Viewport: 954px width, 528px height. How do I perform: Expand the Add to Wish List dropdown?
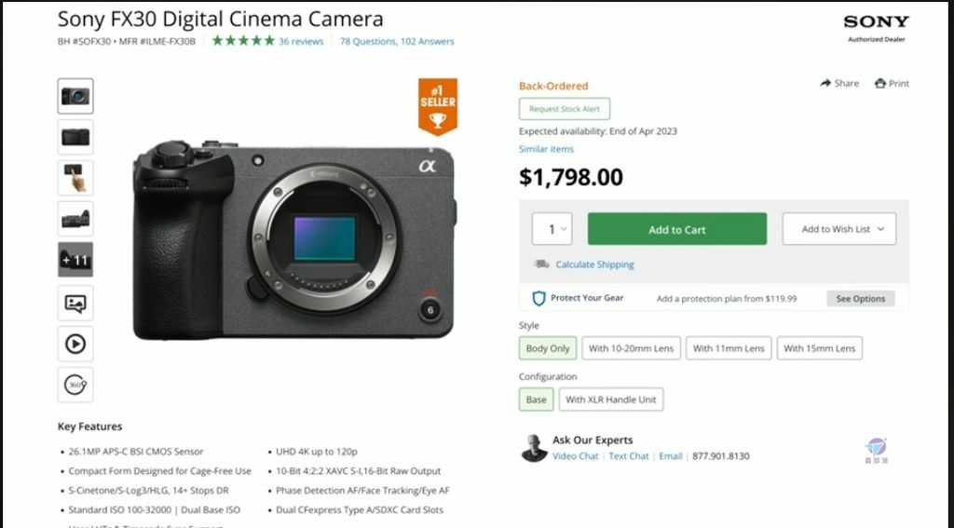838,229
